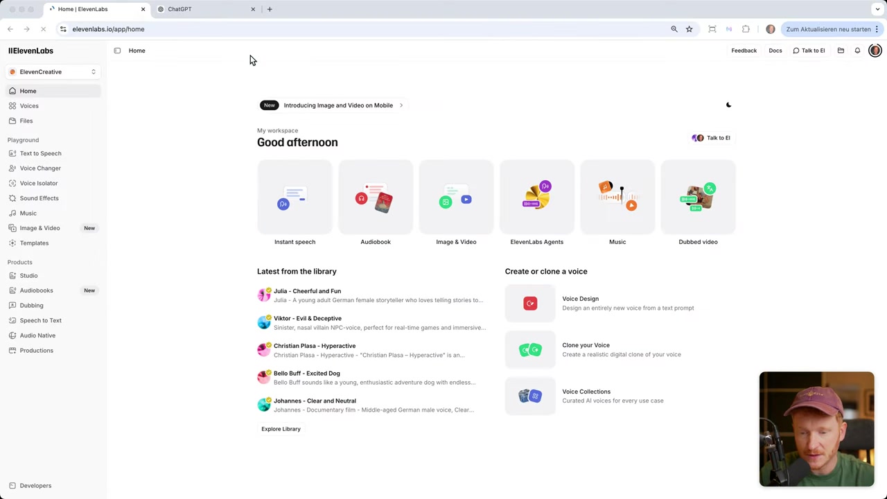Open Image & Video in the left sidebar
Viewport: 887px width, 499px height.
[53, 228]
